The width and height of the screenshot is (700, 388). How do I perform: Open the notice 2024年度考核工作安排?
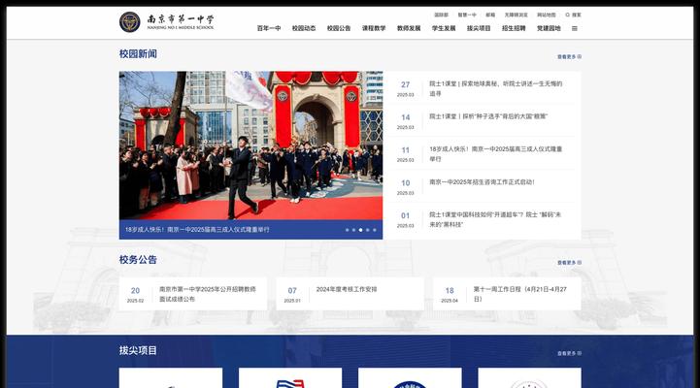[350, 294]
